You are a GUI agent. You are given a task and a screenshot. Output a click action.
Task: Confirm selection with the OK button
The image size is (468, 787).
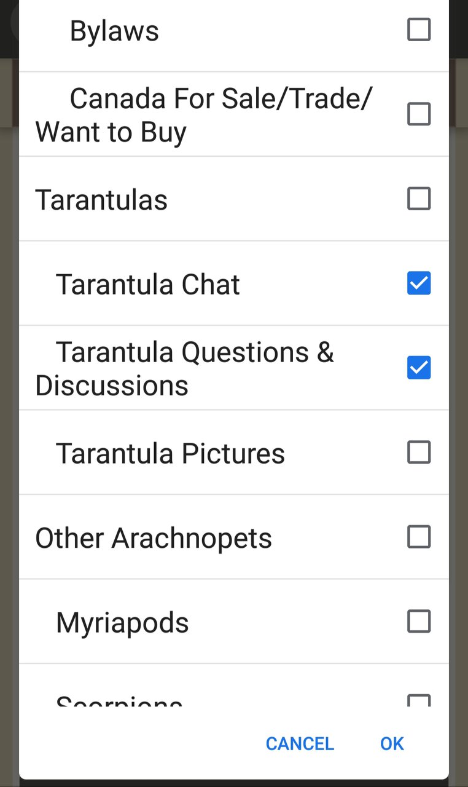pyautogui.click(x=392, y=744)
